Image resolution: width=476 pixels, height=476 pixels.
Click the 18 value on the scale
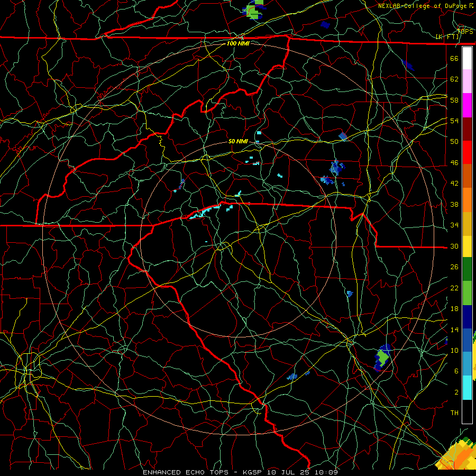(454, 309)
